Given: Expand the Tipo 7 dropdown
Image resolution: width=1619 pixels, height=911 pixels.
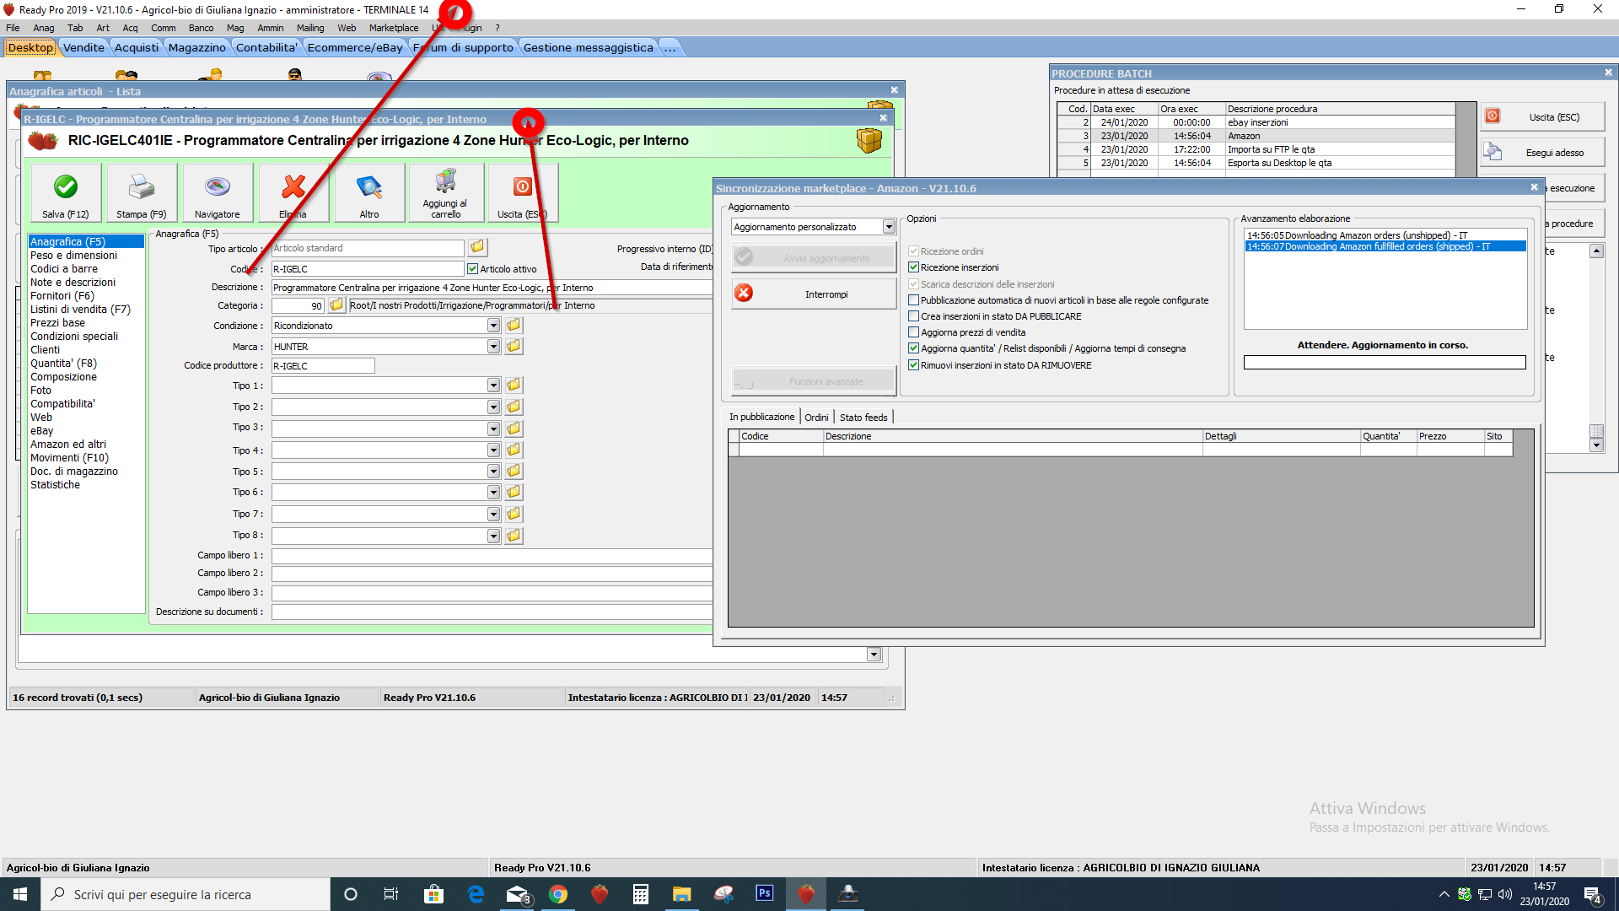Looking at the screenshot, I should click(493, 515).
